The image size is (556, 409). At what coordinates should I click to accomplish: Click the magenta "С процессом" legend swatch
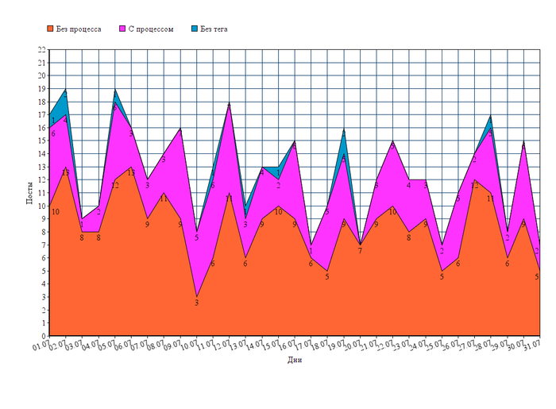click(123, 29)
